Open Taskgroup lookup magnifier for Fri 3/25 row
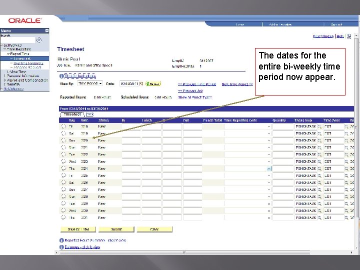Viewport: 360px width, 270px height. click(319, 176)
